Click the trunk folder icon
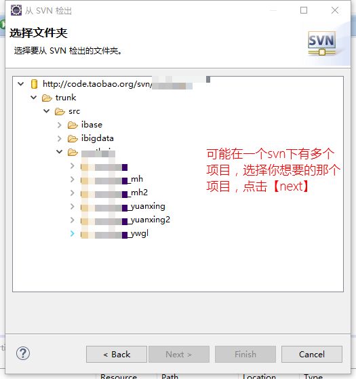Image resolution: width=356 pixels, height=379 pixels. (47, 98)
